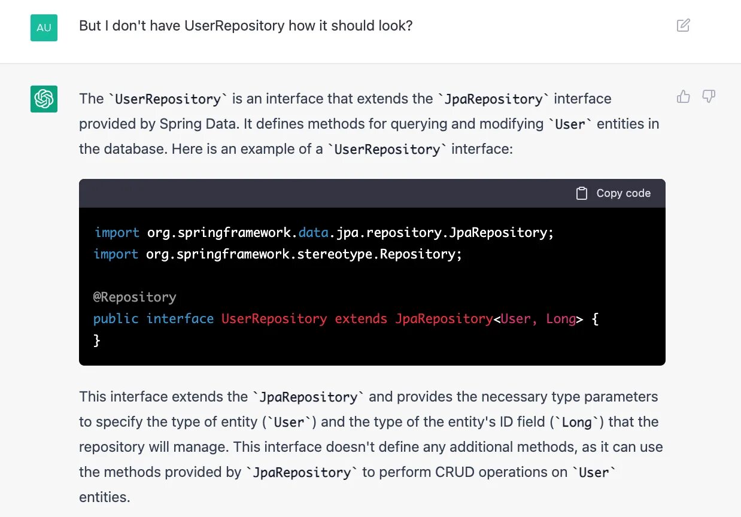Viewport: 741px width, 517px height.
Task: Click the edit message pencil icon
Action: [683, 25]
